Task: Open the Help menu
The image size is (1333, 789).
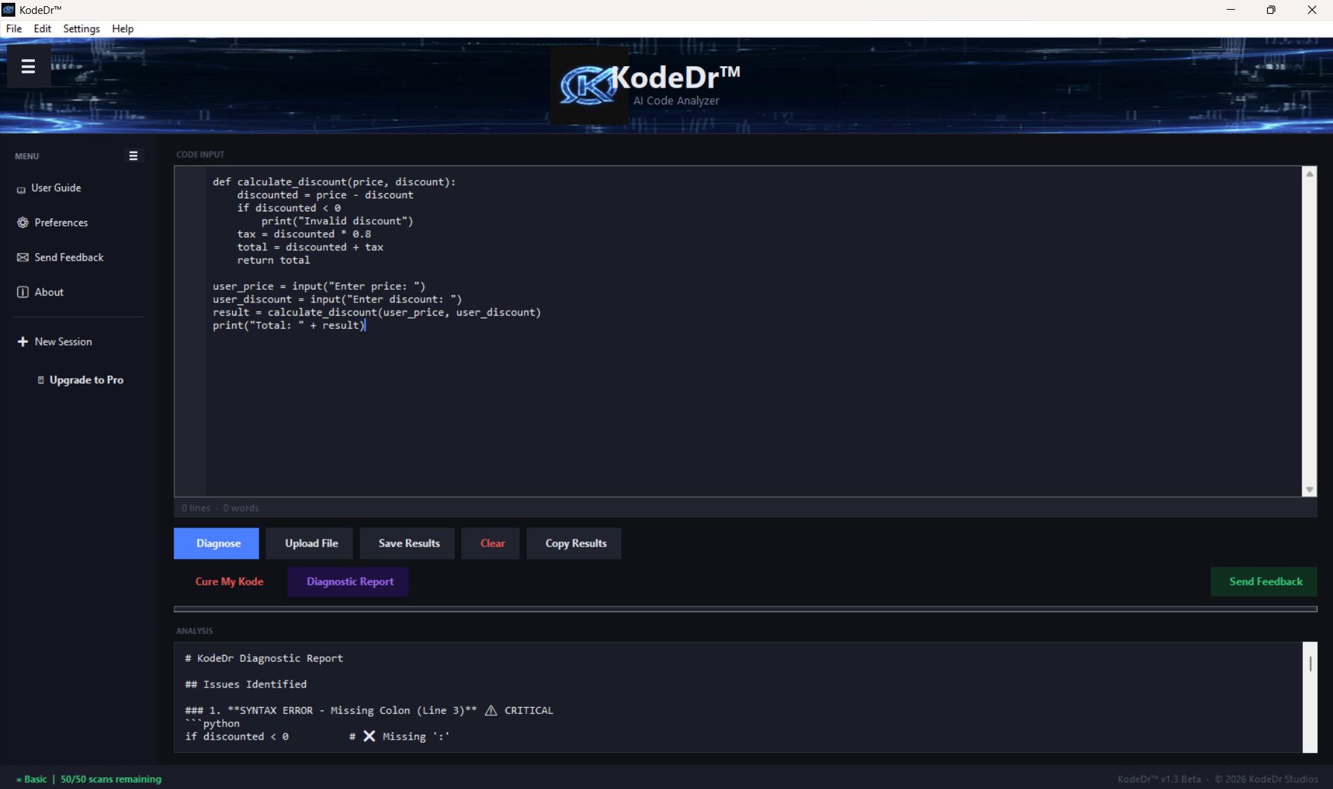Action: (122, 29)
